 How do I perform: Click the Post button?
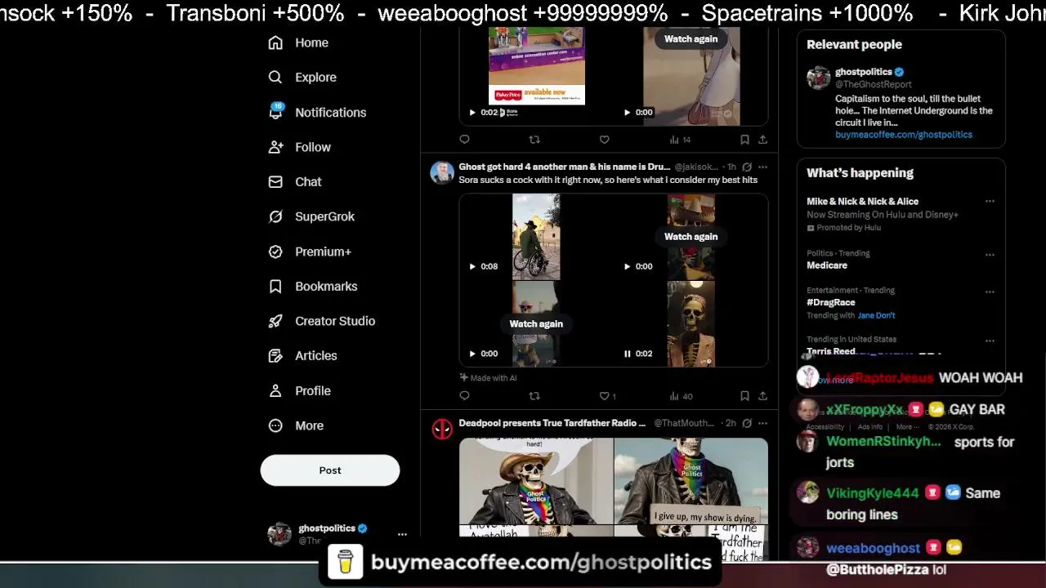point(330,470)
